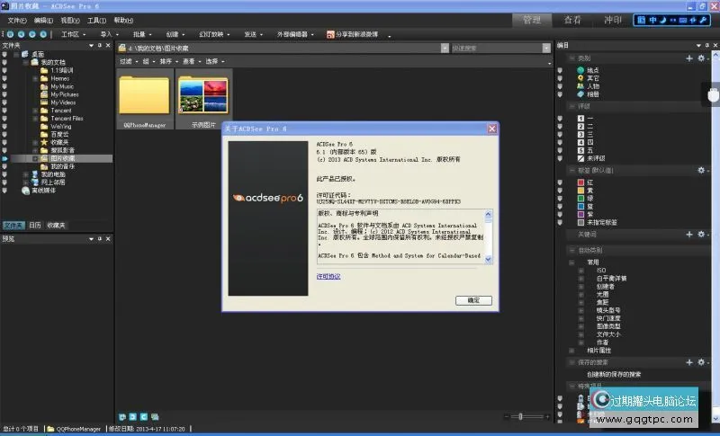This screenshot has width=720, height=436.
Task: Click the 许可协议 license link
Action: coord(328,277)
